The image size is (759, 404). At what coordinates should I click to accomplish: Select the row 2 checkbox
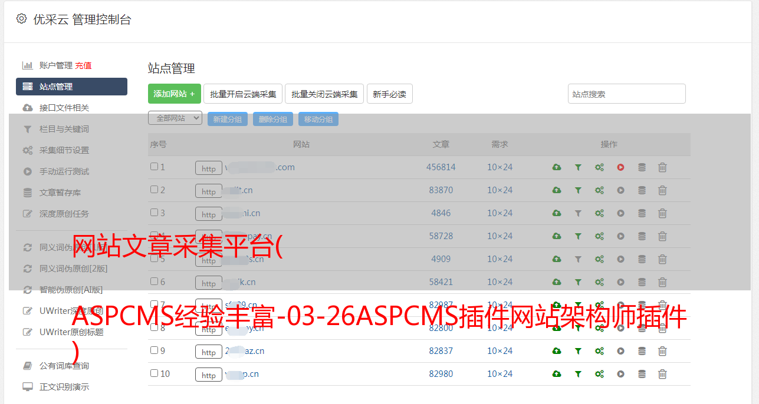[154, 190]
